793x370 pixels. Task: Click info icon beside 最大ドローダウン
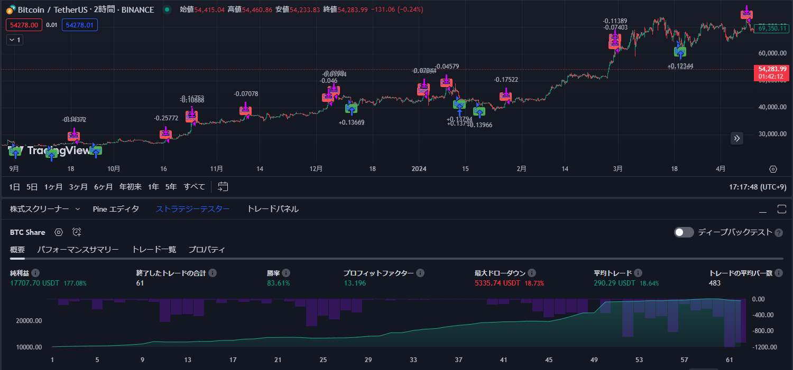532,273
